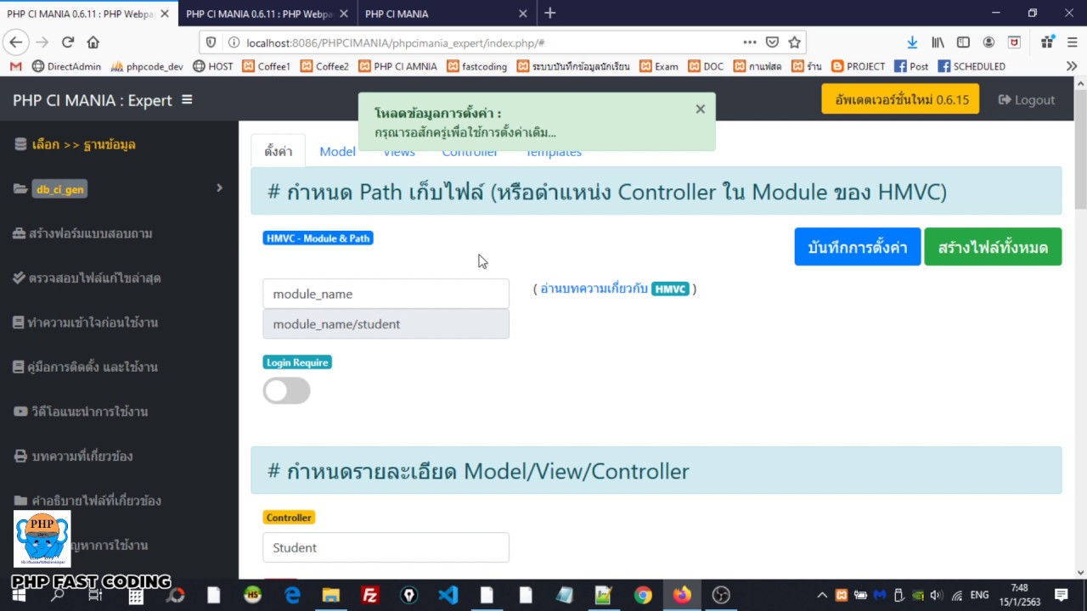Click the PHP CI MANIA : Expert brand title

[x=92, y=100]
